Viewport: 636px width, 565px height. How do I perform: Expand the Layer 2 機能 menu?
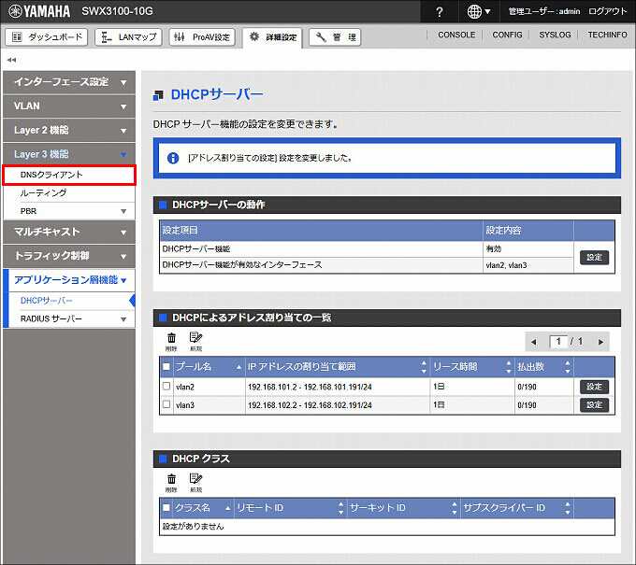pos(68,130)
